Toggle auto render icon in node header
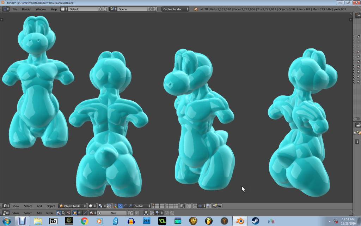This screenshot has width=361, height=226. click(x=146, y=213)
